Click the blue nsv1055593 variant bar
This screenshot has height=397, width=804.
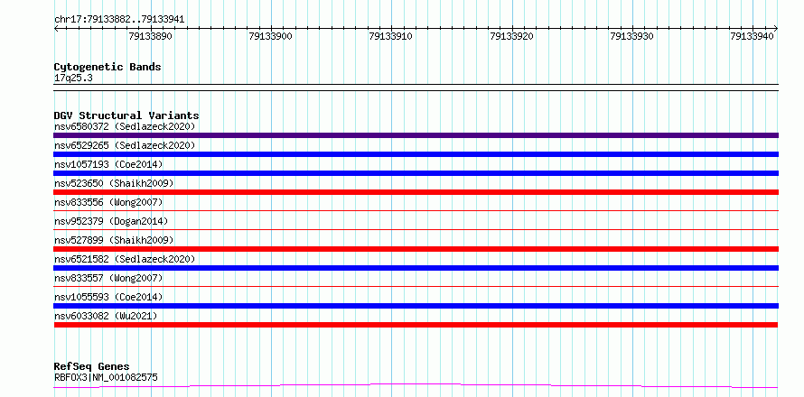click(416, 306)
